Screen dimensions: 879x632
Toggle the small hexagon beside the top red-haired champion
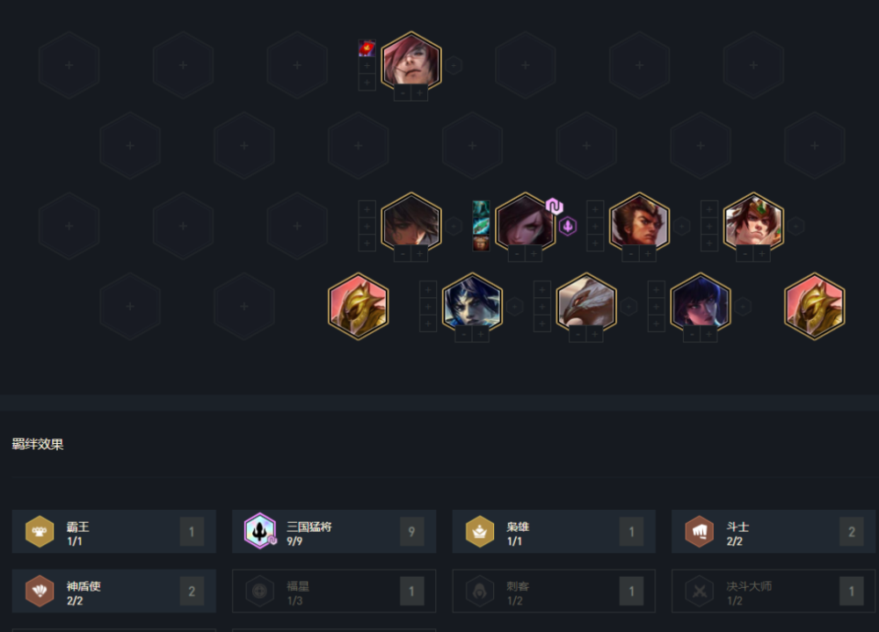click(x=454, y=65)
